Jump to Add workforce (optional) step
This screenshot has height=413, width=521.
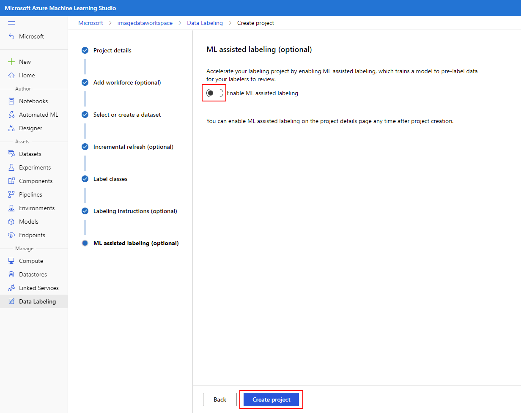[x=127, y=82]
